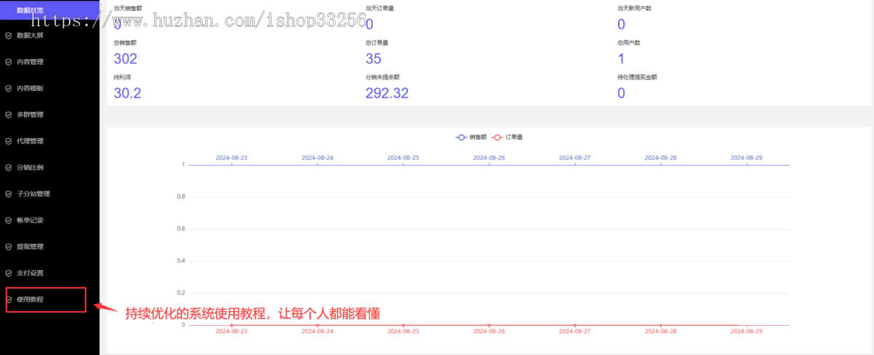
Task: Click the 分销未提余额 value 292.32
Action: click(x=387, y=92)
